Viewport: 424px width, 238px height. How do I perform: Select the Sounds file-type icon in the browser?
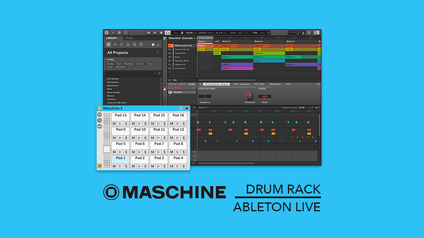point(122,44)
